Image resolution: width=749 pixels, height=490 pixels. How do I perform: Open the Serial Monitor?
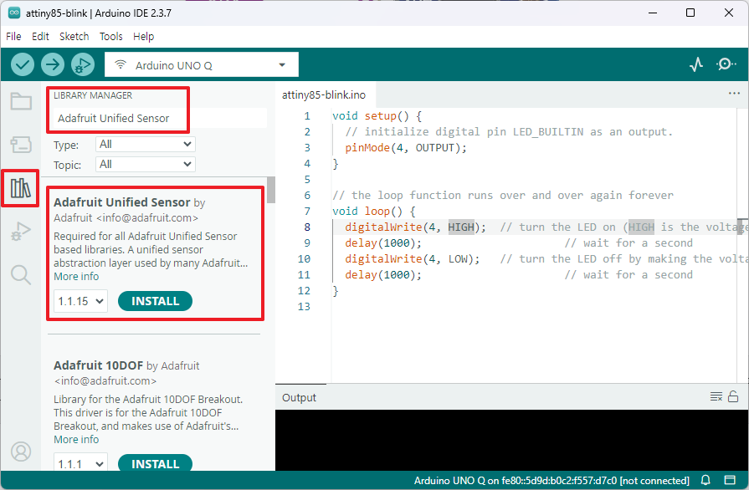726,64
